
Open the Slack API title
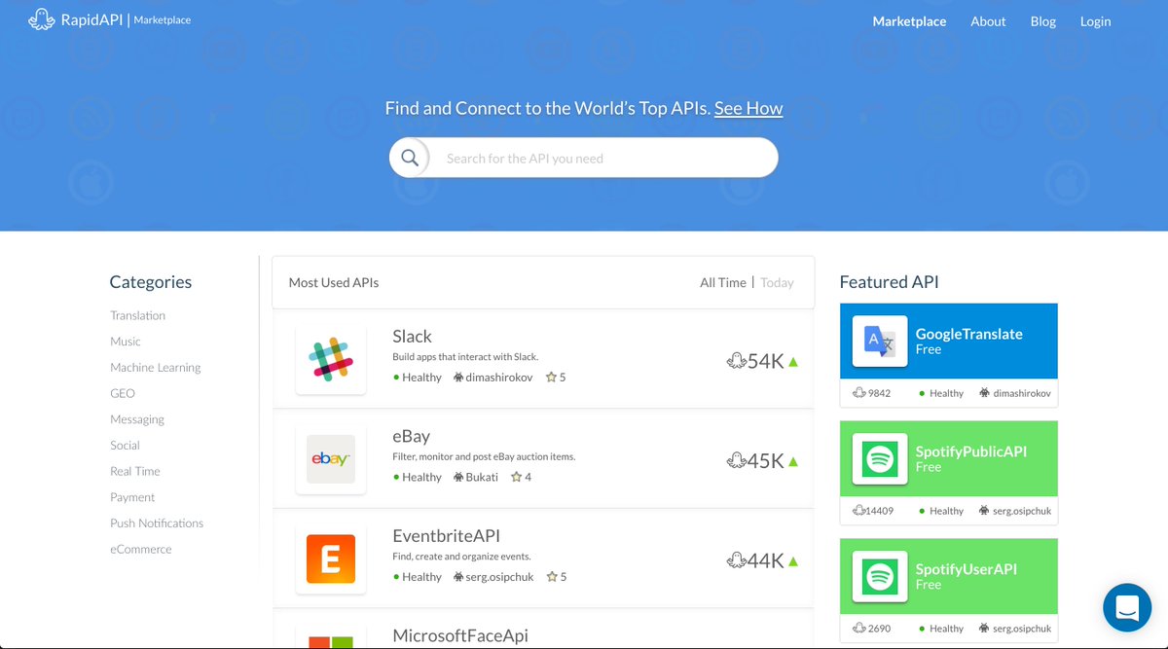pos(412,336)
